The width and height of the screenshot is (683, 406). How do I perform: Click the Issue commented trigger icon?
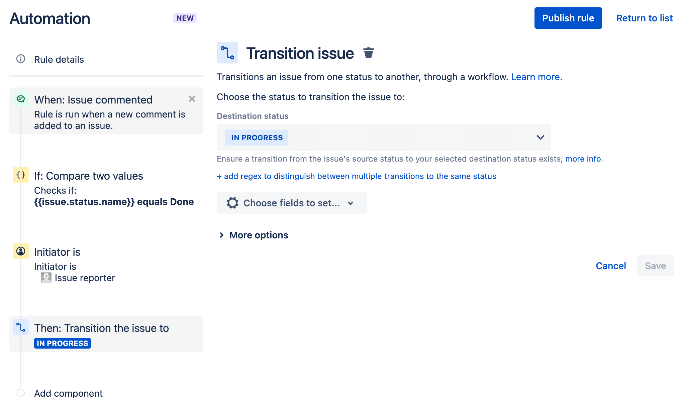click(x=21, y=99)
